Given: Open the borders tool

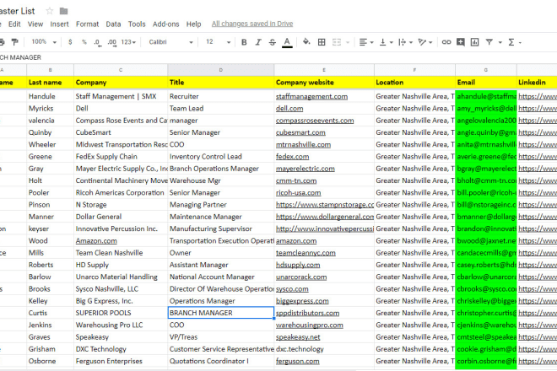Looking at the screenshot, I should (x=322, y=42).
